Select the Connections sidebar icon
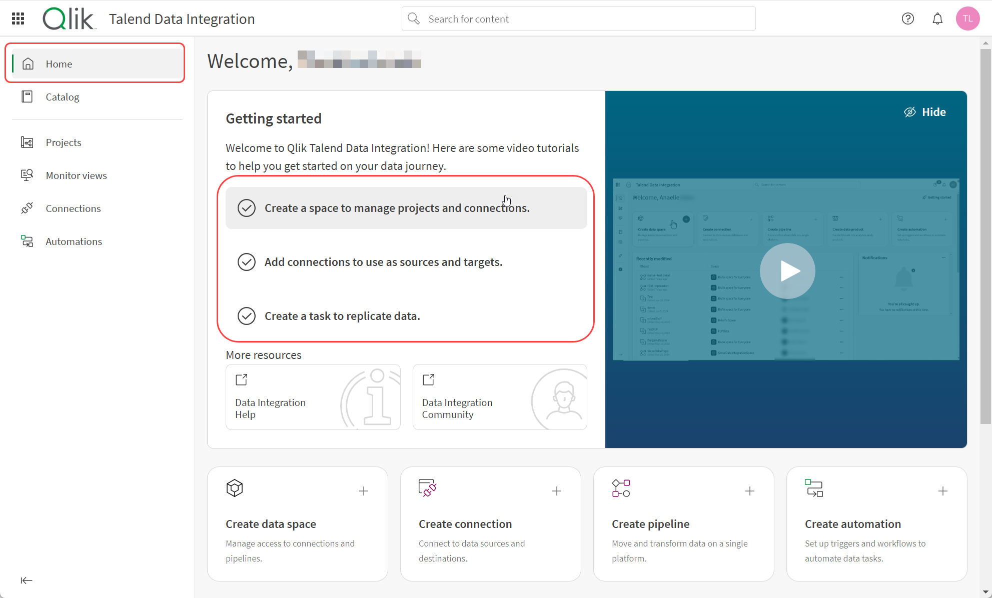 pos(26,208)
